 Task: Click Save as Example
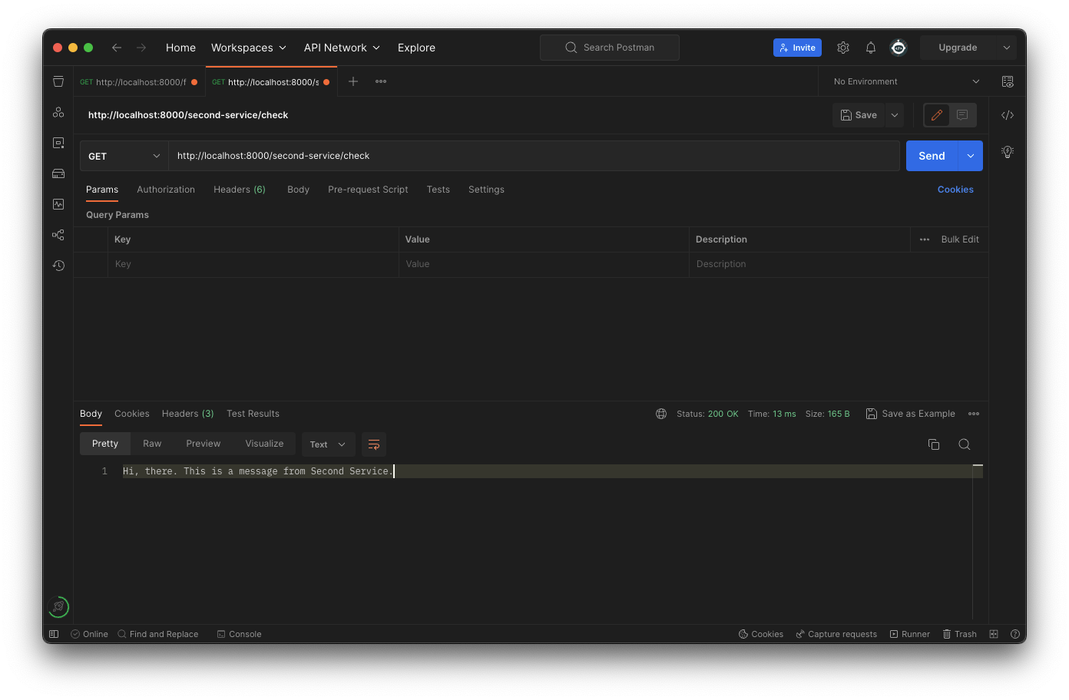point(911,414)
